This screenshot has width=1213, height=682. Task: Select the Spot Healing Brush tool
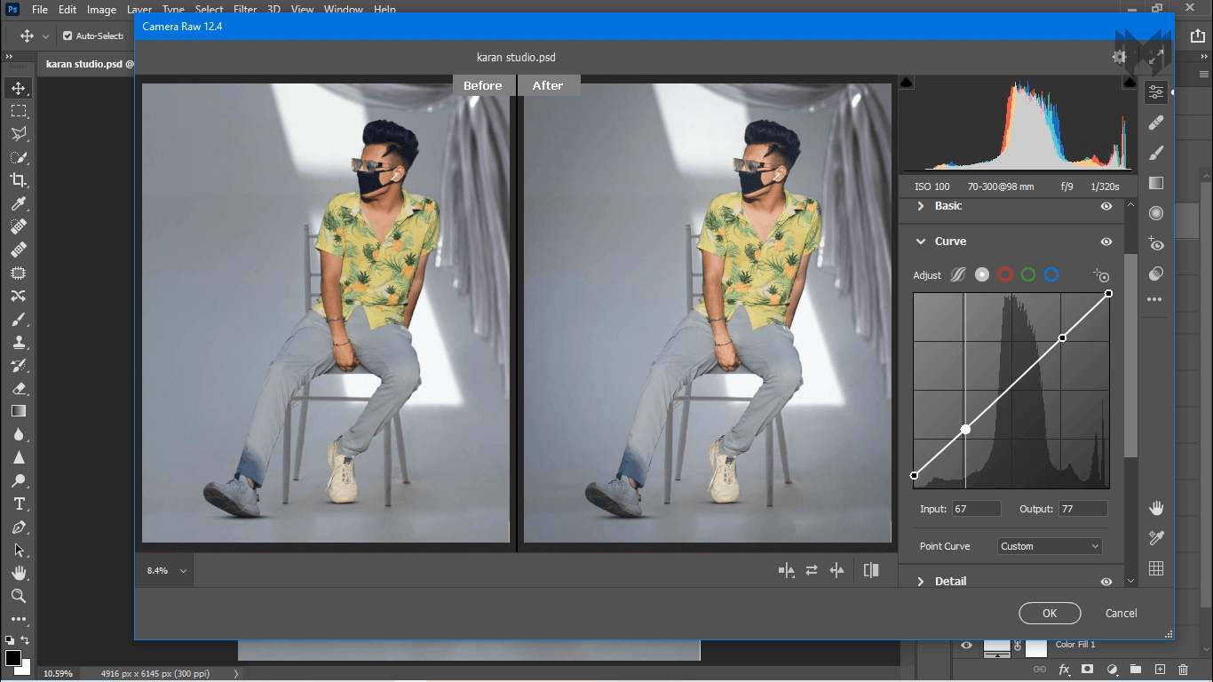point(18,226)
